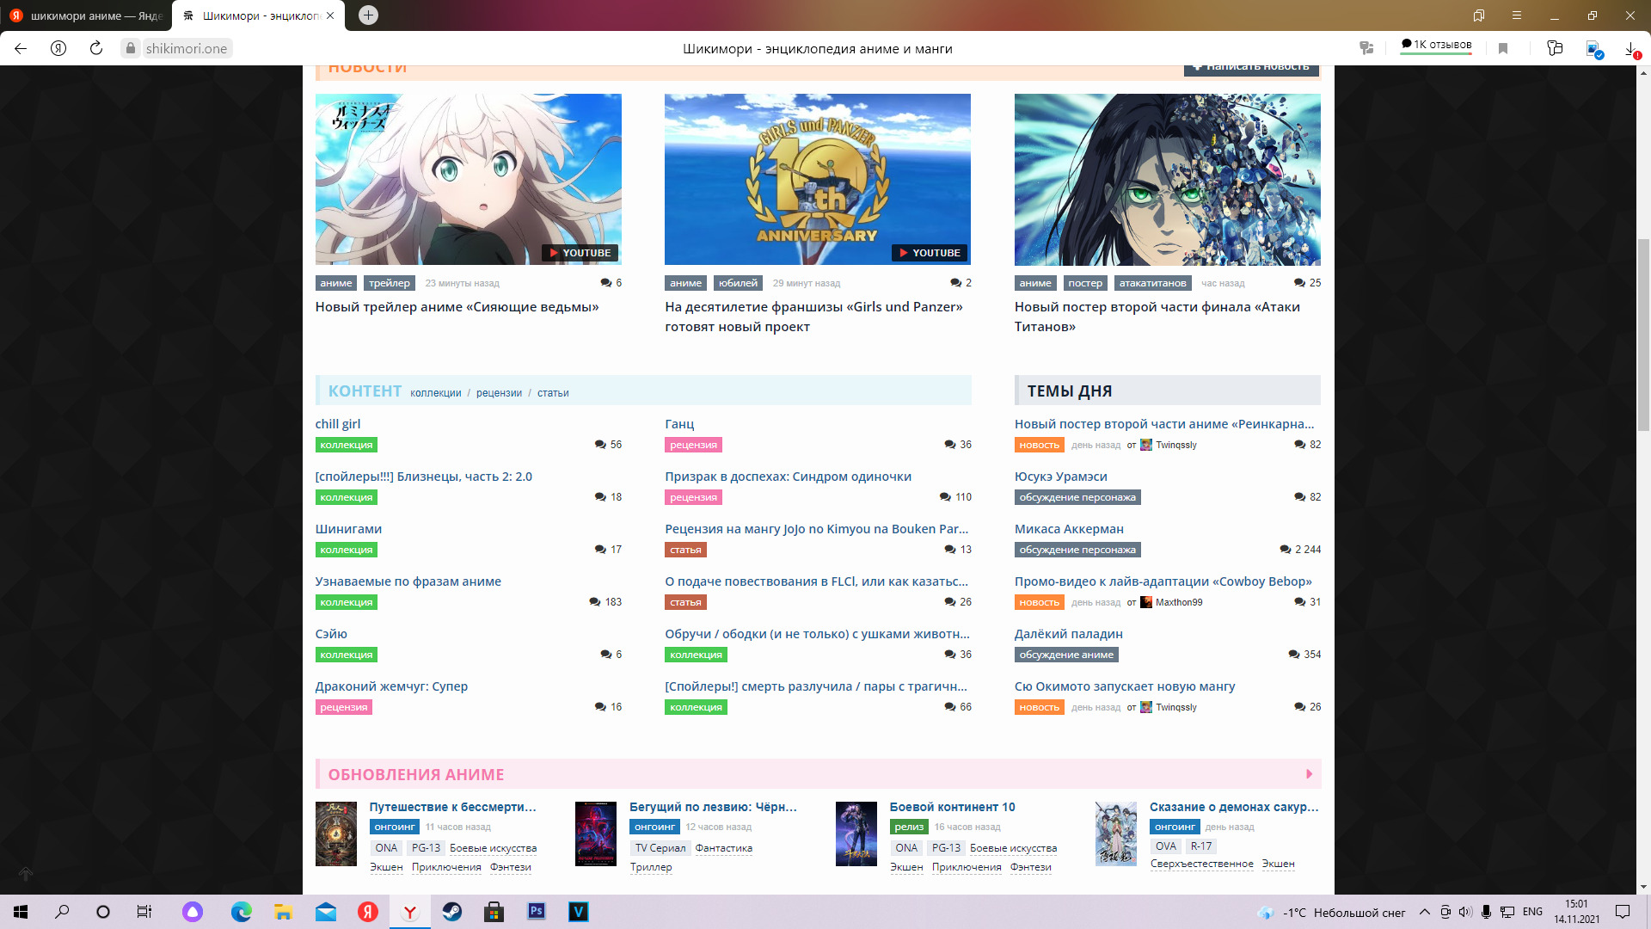Click the scroll-to-top arrow icon
1651x929 pixels.
26,874
